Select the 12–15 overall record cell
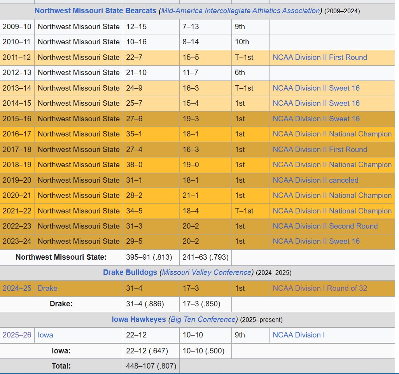 (151, 27)
